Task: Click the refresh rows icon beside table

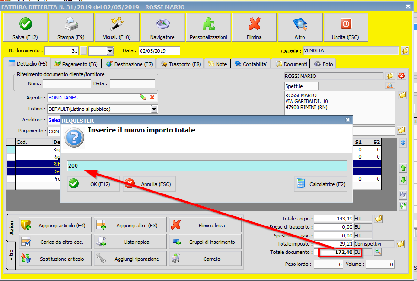Action: [x=403, y=206]
